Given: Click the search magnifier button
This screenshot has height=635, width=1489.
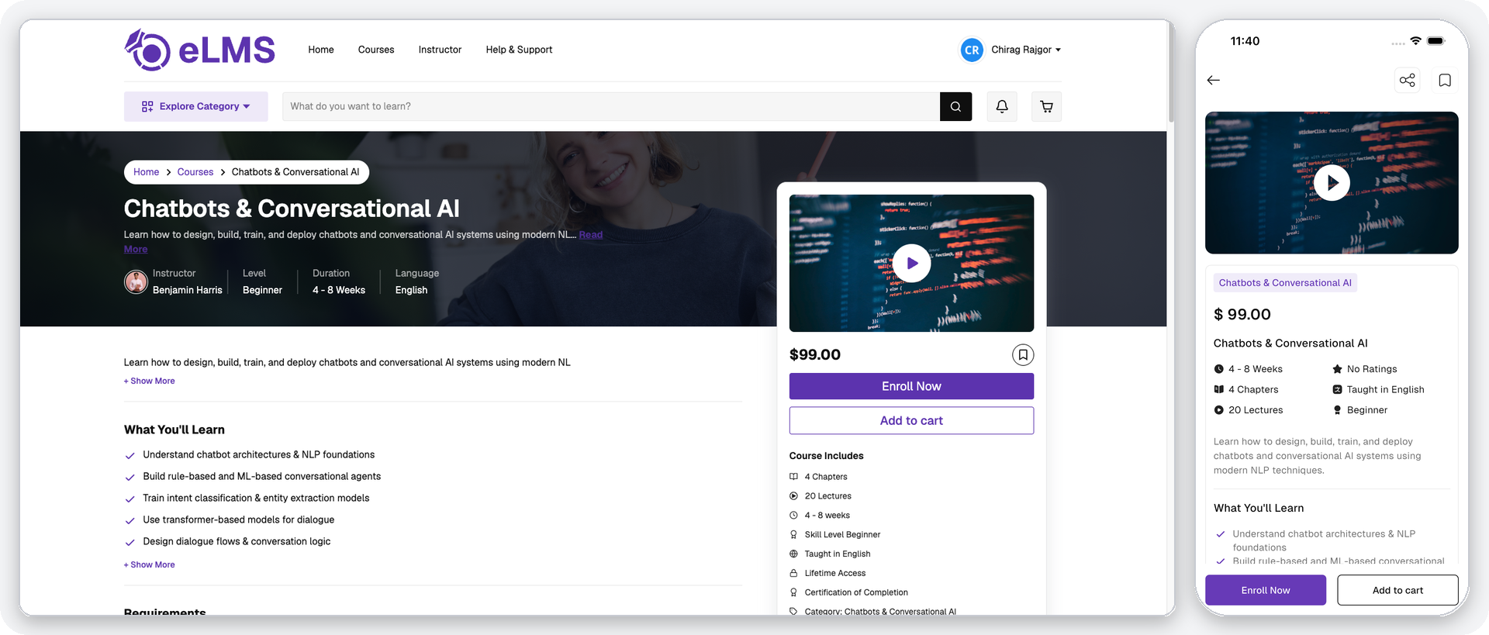Looking at the screenshot, I should point(955,106).
